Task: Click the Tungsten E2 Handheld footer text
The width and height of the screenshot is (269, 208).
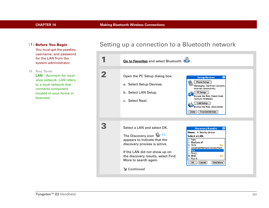Action: (56, 194)
